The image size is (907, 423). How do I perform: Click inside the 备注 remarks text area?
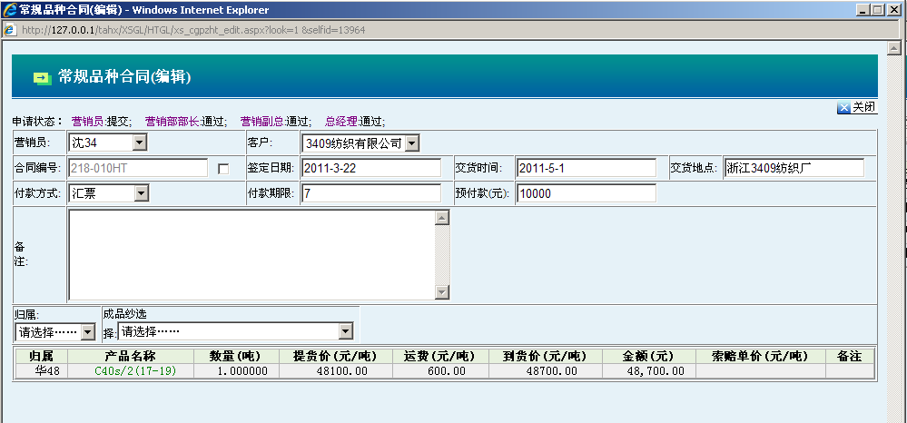[x=251, y=254]
